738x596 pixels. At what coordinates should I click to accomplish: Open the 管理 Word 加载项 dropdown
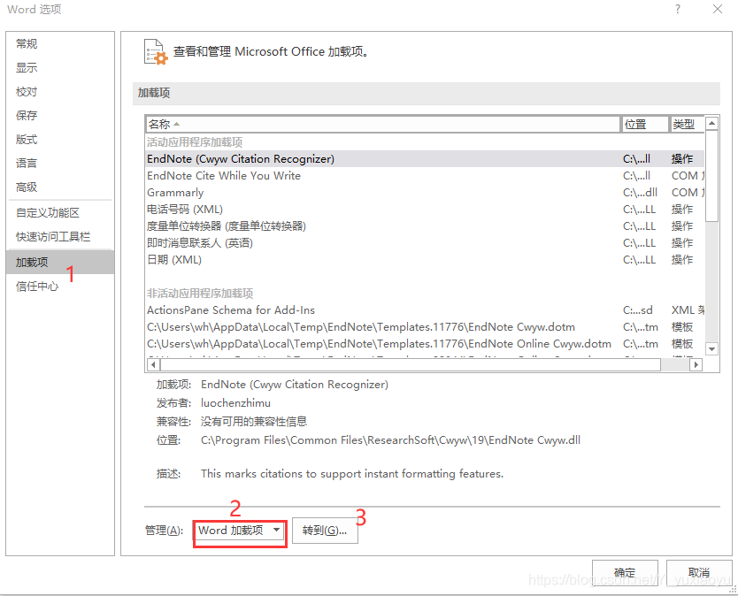(x=240, y=531)
